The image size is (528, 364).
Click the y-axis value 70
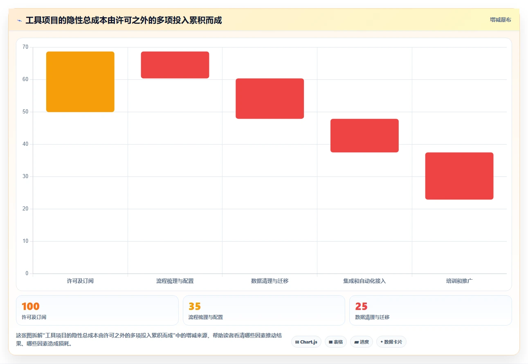pyautogui.click(x=25, y=47)
